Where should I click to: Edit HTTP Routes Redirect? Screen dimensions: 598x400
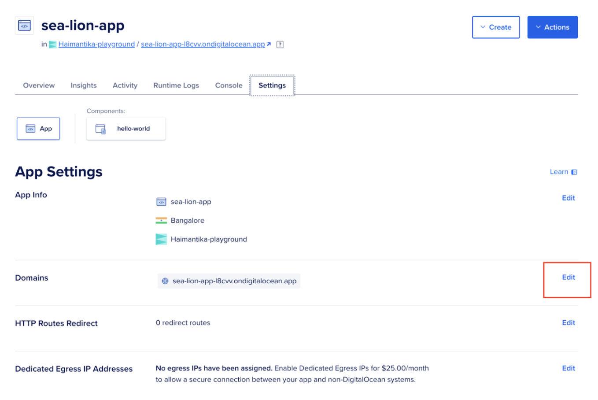tap(568, 323)
